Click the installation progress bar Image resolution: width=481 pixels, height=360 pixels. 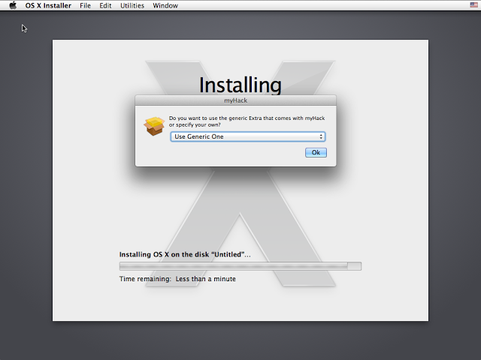coord(240,266)
